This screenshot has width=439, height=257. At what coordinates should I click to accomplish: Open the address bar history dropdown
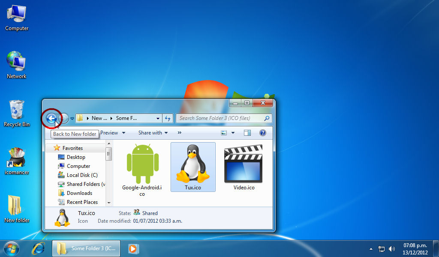158,119
